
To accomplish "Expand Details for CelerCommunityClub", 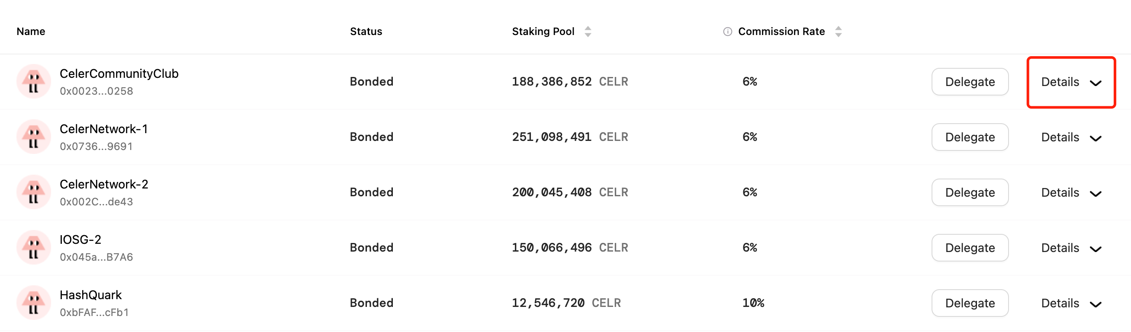I will tap(1070, 82).
